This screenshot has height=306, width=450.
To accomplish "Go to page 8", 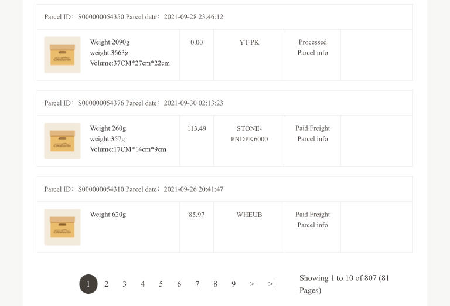I will 215,284.
